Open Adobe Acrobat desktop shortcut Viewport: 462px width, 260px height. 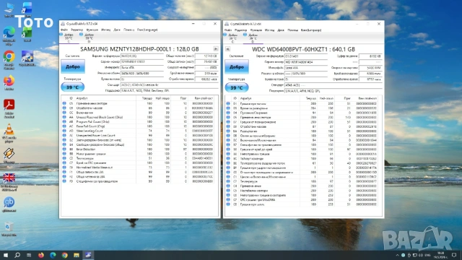[x=9, y=108]
